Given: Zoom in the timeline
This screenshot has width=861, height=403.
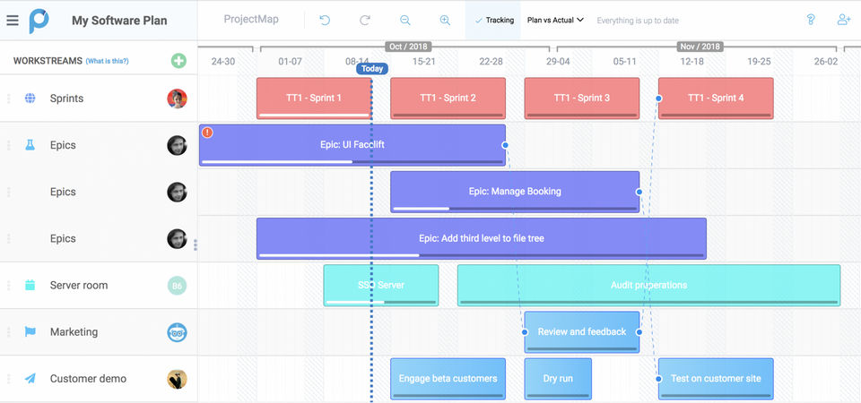Looking at the screenshot, I should [x=445, y=20].
